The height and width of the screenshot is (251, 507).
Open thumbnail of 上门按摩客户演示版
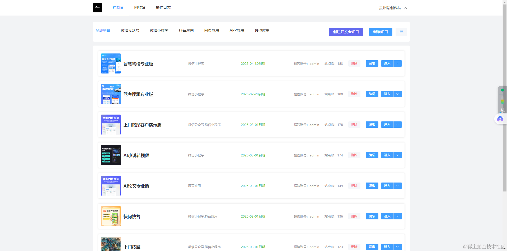(111, 125)
